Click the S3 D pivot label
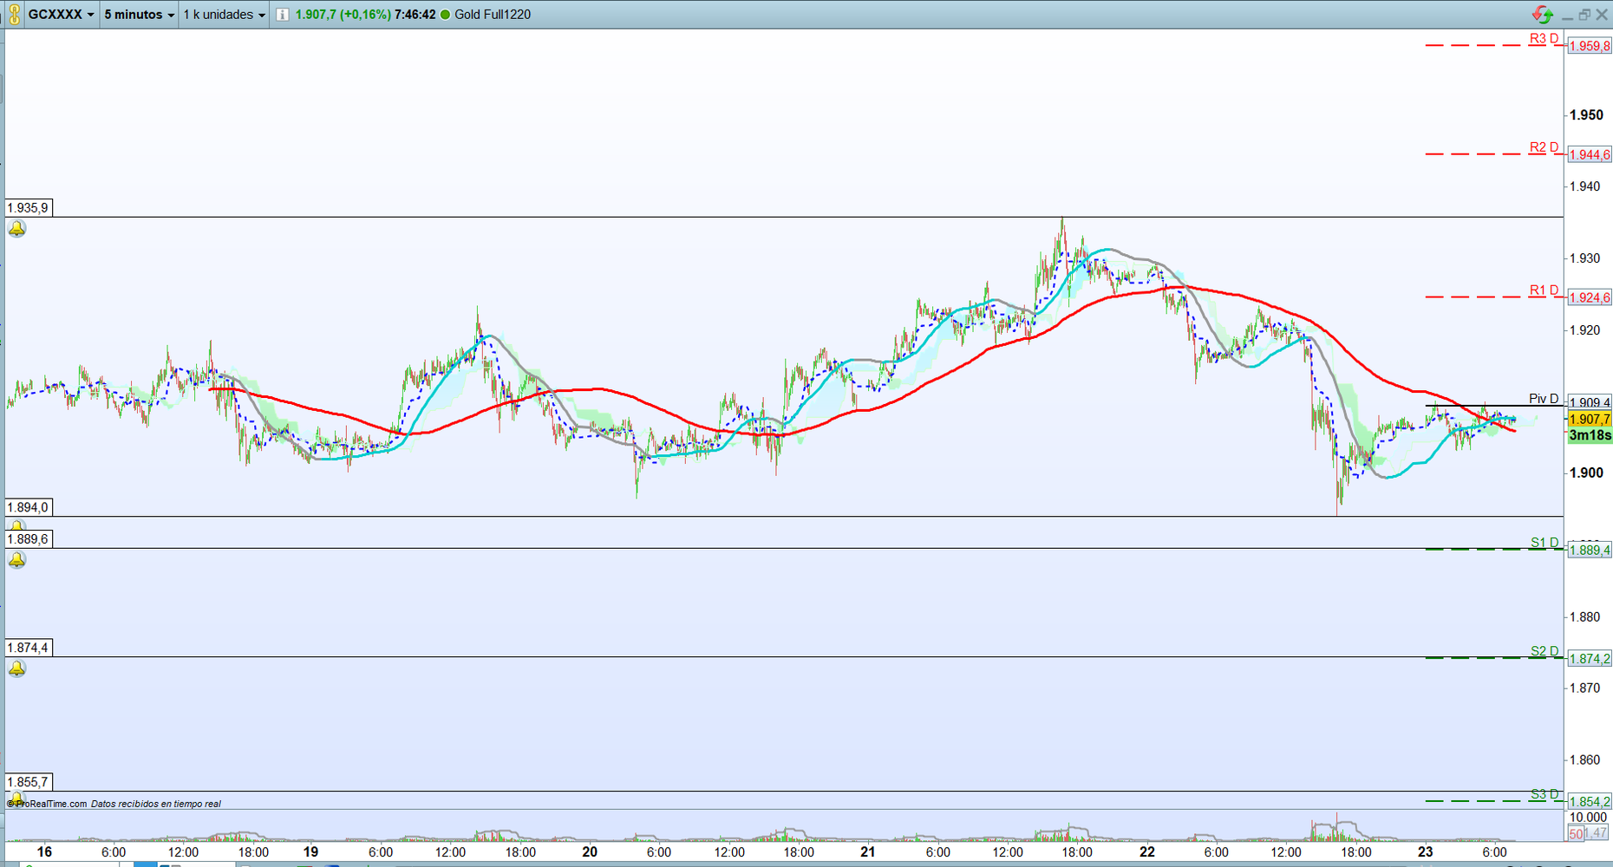This screenshot has height=867, width=1613. [1544, 794]
